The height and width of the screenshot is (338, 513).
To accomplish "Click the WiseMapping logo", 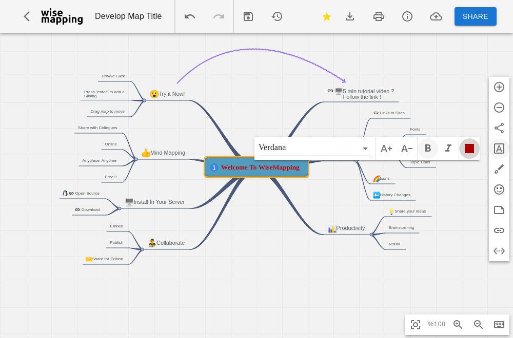I will [x=62, y=16].
